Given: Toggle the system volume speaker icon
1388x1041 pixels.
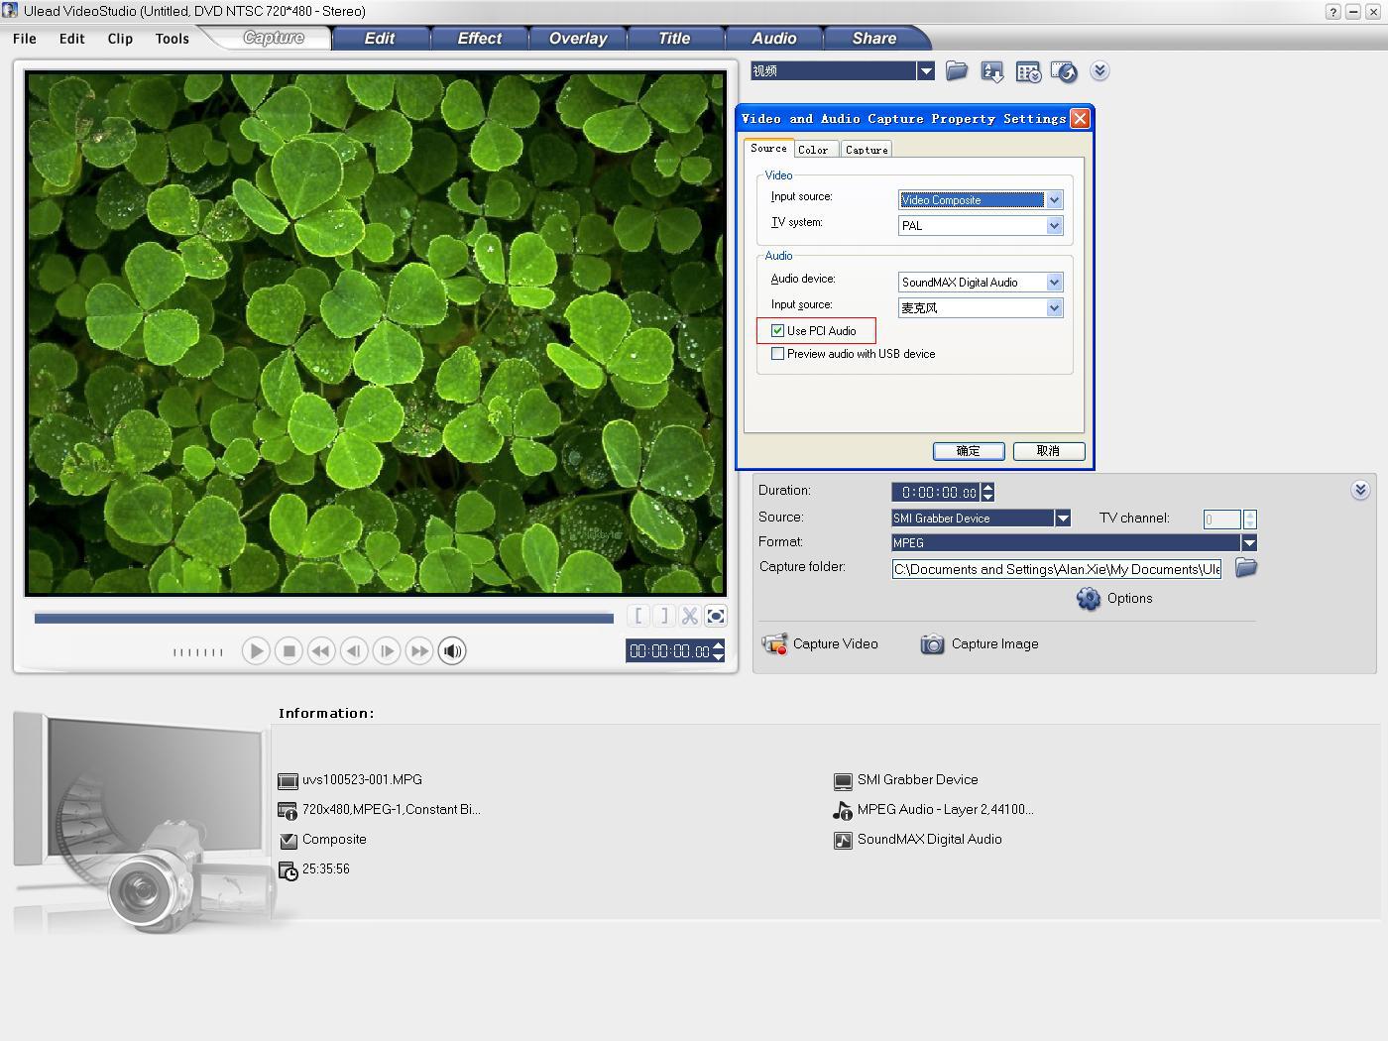Looking at the screenshot, I should point(452,651).
